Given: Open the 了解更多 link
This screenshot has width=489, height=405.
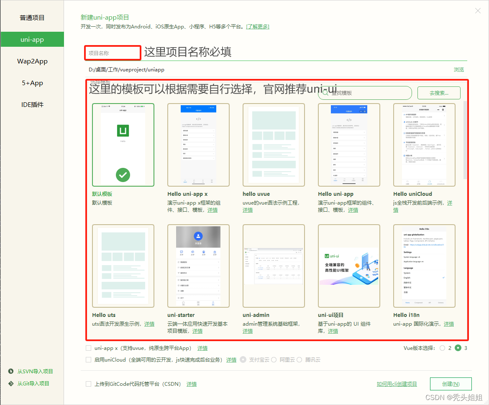Looking at the screenshot, I should point(258,26).
